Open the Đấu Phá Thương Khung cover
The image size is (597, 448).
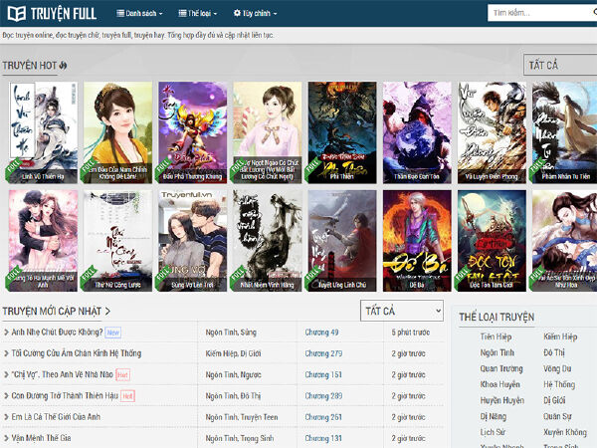193,132
